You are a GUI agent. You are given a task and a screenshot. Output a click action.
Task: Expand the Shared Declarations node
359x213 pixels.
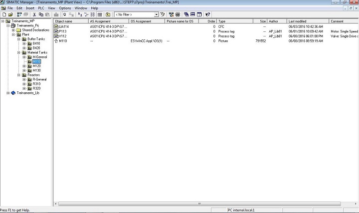[x=13, y=30]
